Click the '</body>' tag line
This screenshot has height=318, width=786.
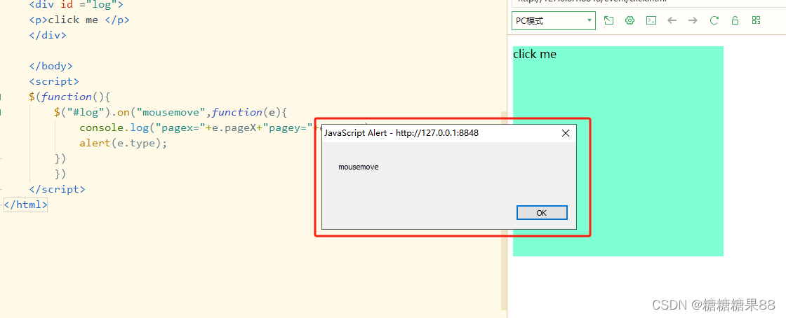(x=51, y=66)
